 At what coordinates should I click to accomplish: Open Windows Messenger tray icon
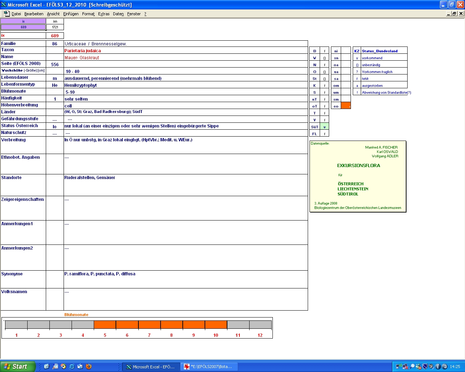(x=418, y=367)
